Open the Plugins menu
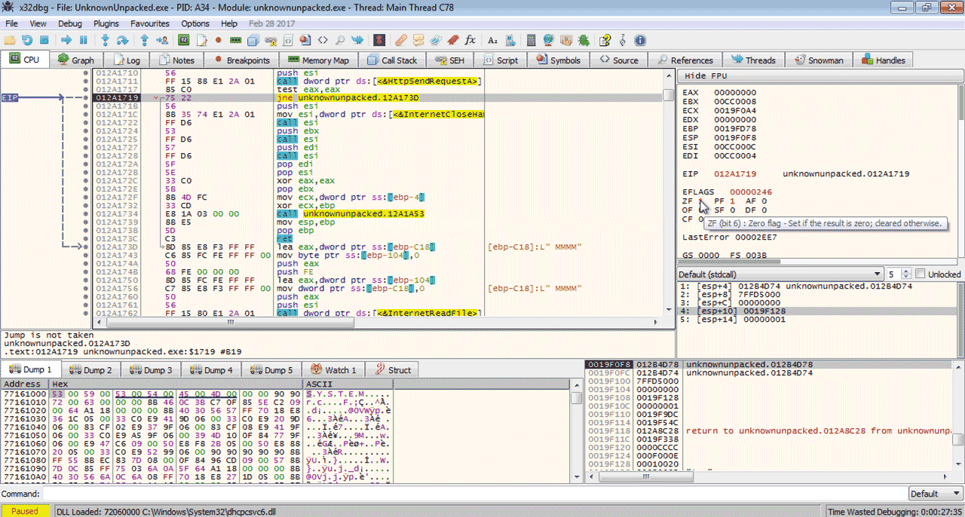This screenshot has width=965, height=517. tap(106, 23)
